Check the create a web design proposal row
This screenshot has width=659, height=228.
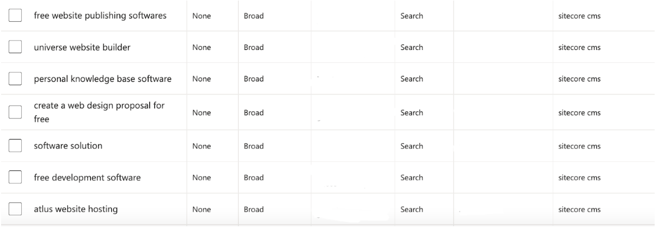(x=15, y=112)
